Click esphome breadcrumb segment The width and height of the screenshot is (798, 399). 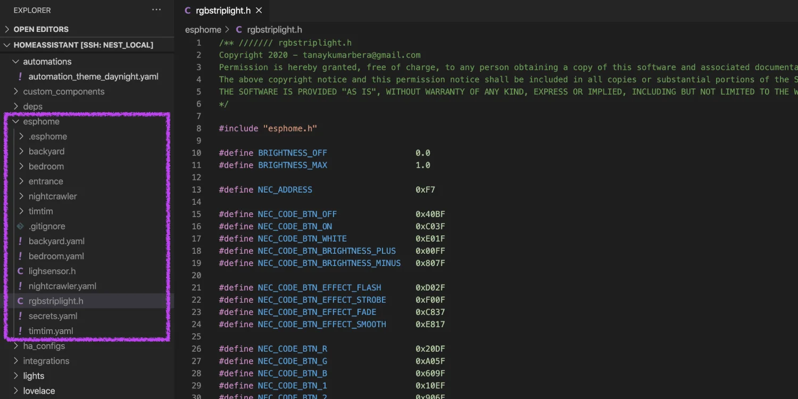[x=203, y=30]
